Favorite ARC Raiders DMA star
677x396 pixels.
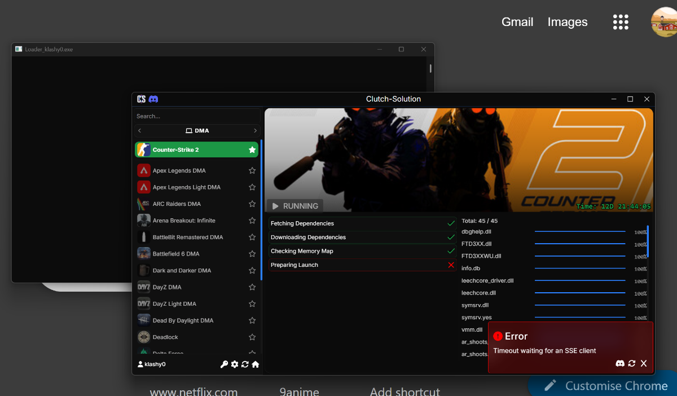click(252, 204)
